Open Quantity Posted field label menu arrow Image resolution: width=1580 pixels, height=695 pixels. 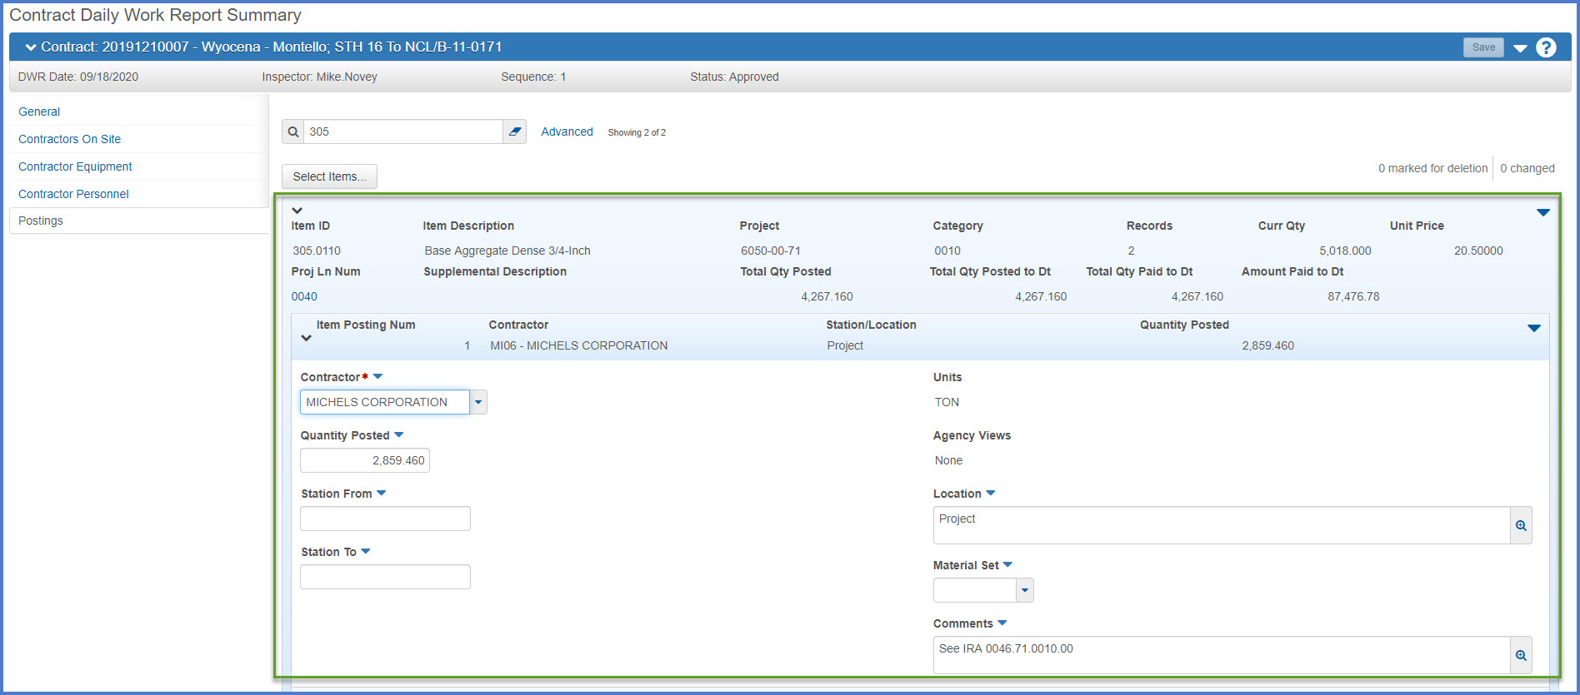coord(399,435)
